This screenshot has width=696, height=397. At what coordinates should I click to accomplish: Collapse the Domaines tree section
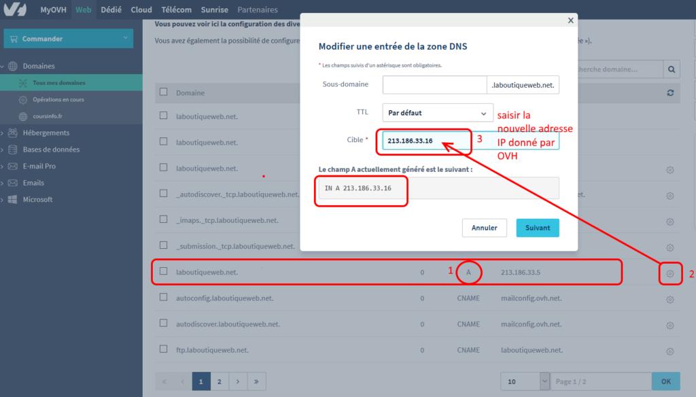click(x=3, y=66)
